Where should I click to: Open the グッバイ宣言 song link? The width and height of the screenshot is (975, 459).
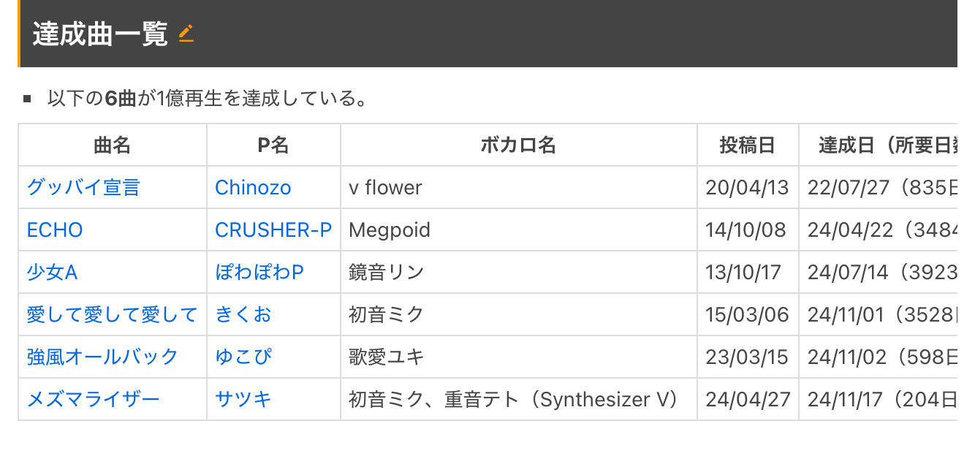pos(83,188)
